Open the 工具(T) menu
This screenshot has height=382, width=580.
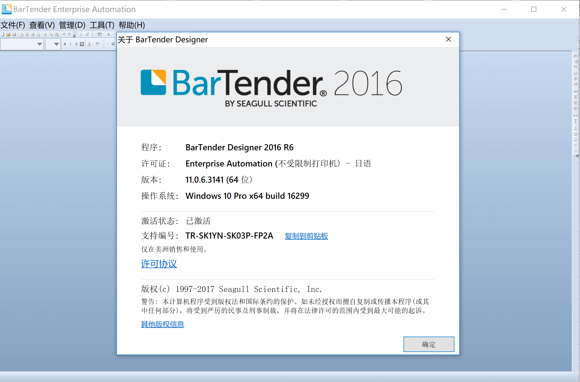[102, 25]
